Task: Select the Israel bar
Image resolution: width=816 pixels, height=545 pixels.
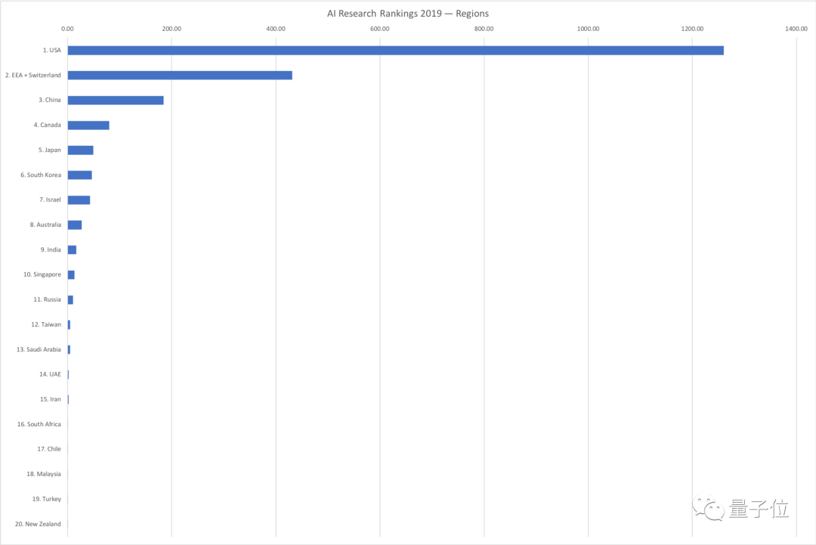Action: (x=79, y=200)
